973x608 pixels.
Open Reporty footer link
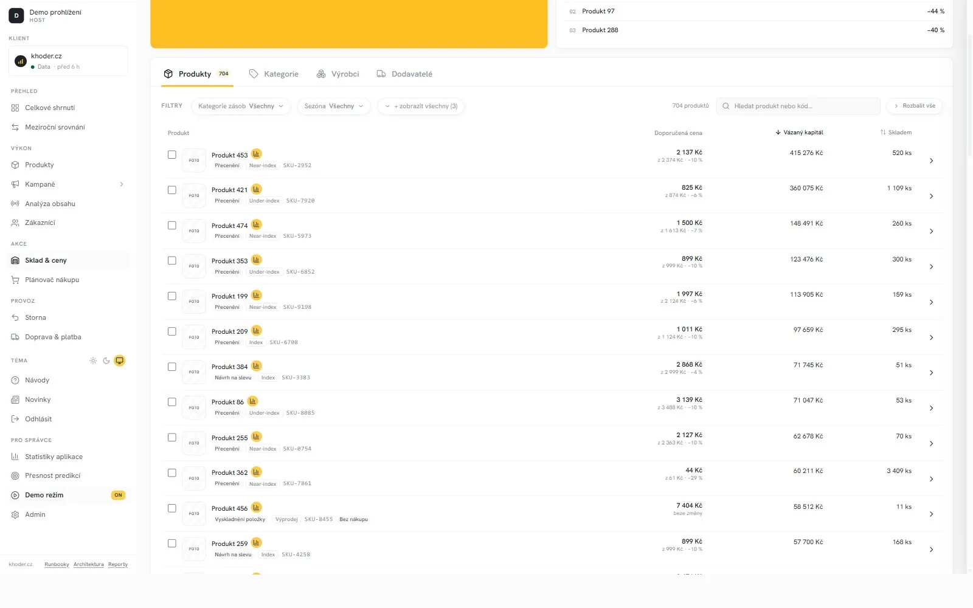tap(118, 564)
